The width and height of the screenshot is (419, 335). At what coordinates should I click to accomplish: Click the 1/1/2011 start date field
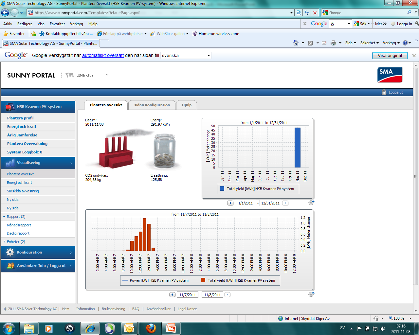(x=246, y=203)
